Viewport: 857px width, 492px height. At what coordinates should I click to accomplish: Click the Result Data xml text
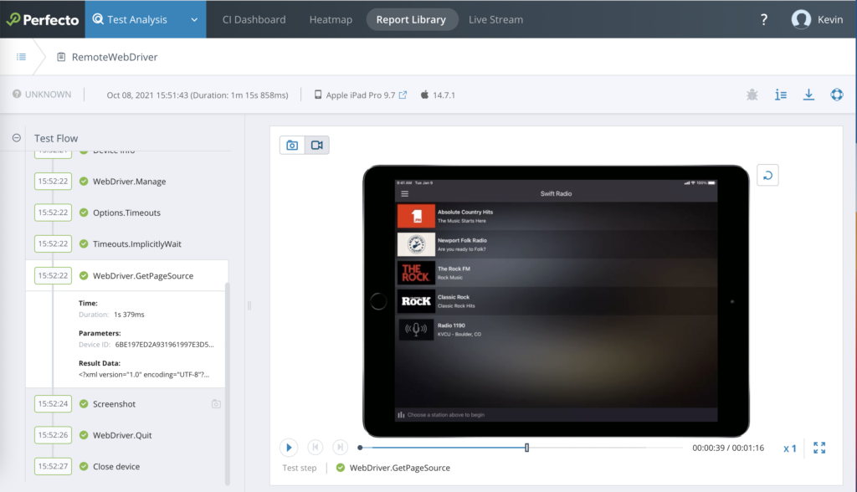click(x=144, y=375)
